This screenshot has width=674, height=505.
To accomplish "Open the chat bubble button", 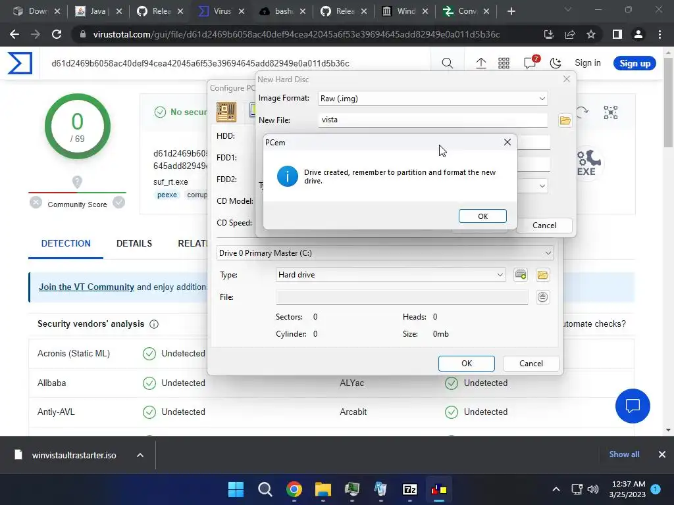I will (633, 406).
